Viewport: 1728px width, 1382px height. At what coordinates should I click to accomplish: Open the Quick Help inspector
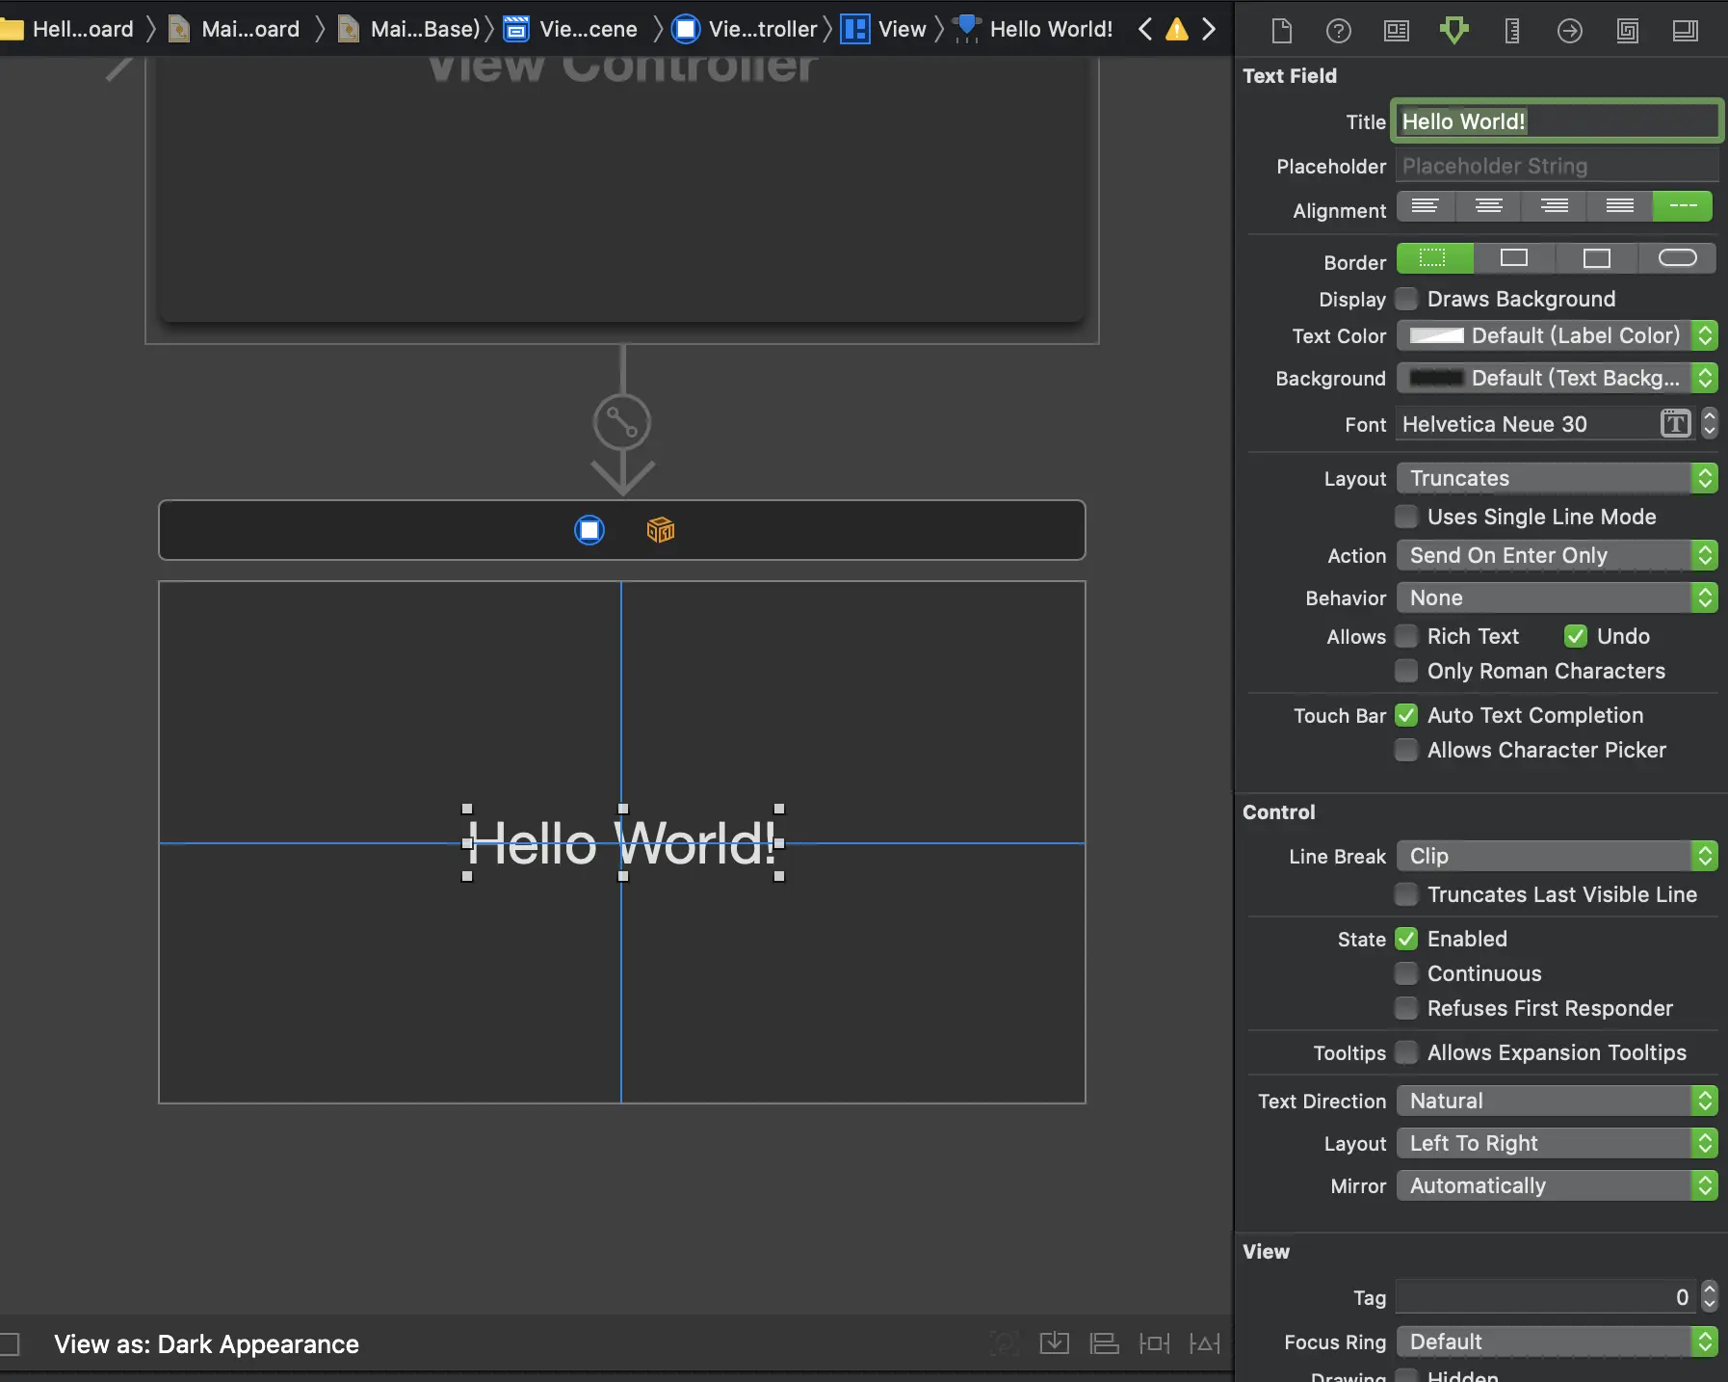(x=1339, y=31)
